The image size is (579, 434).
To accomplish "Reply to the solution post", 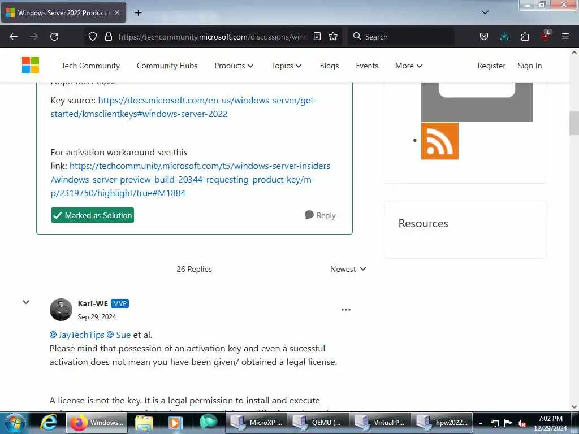I will (x=320, y=215).
